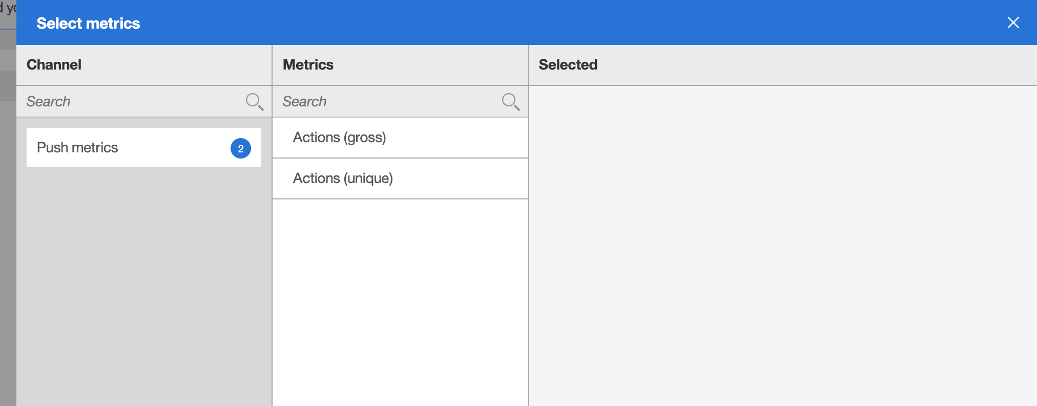Screen dimensions: 1037x406
Task: Click the cut-off text behind the dialog
Action: [x=8, y=8]
